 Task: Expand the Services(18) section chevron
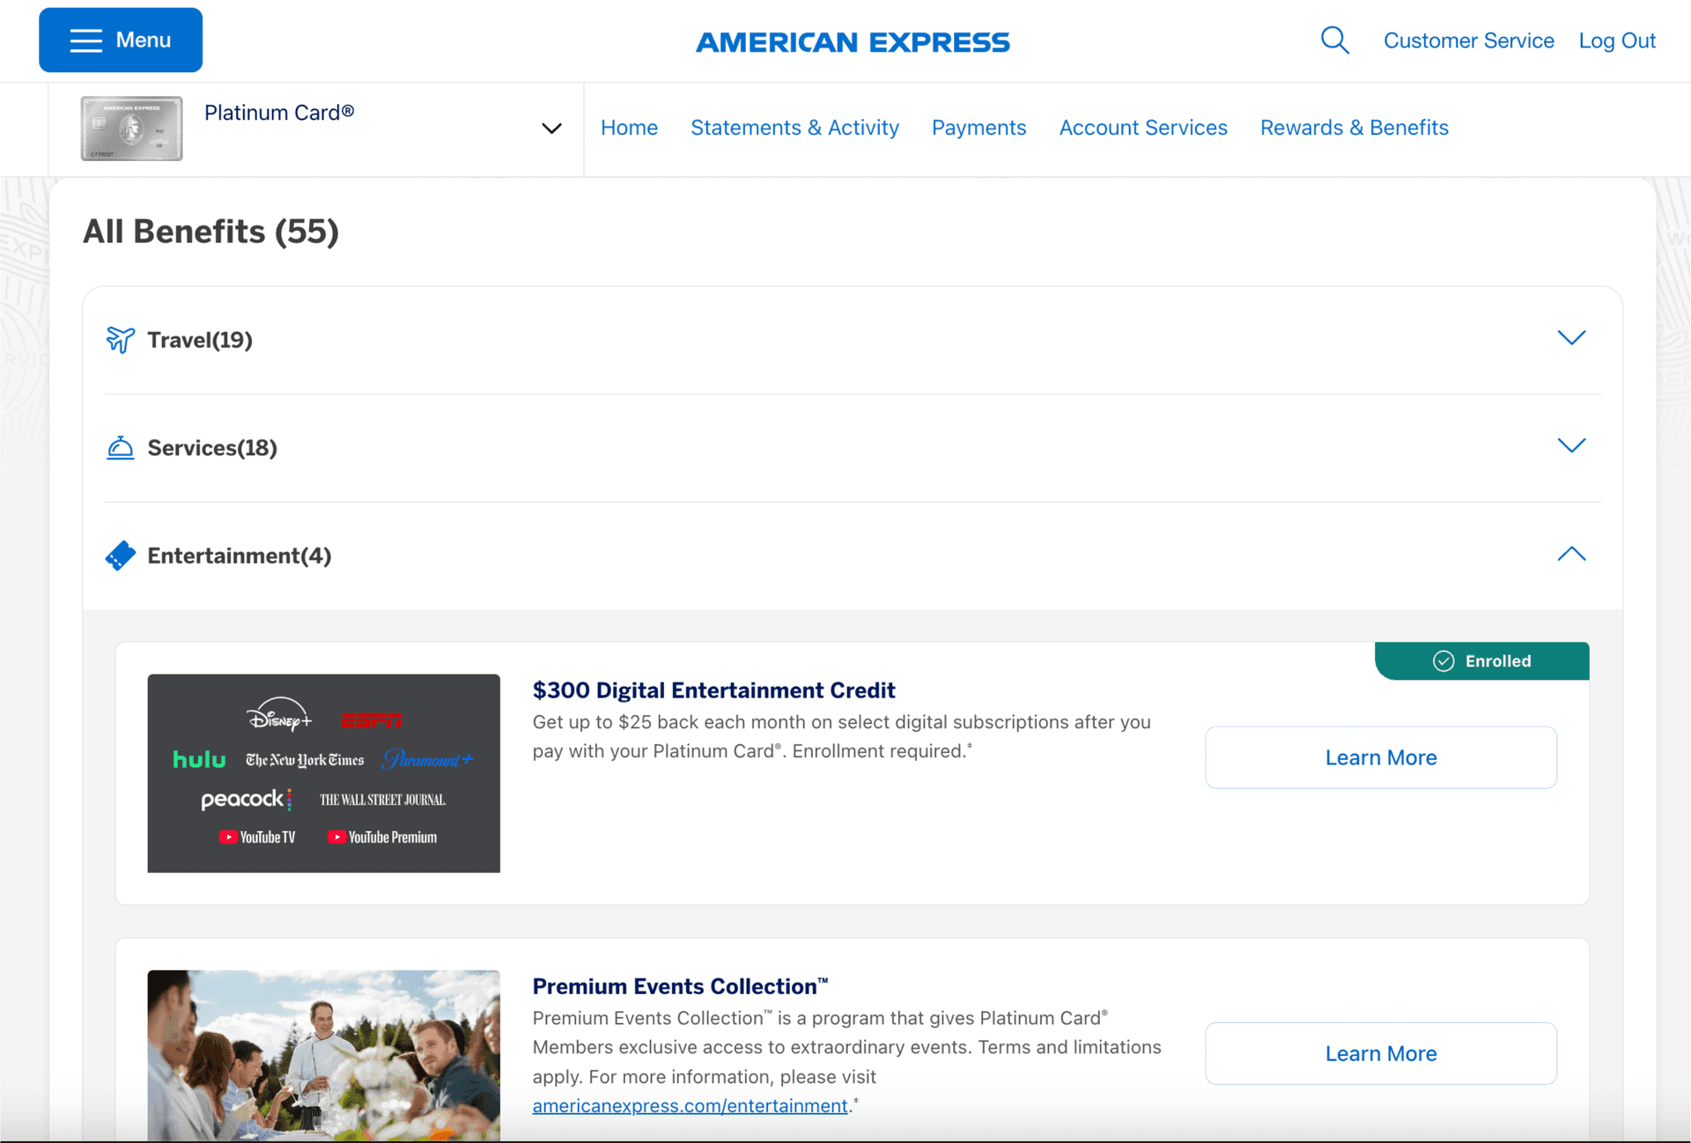1571,446
